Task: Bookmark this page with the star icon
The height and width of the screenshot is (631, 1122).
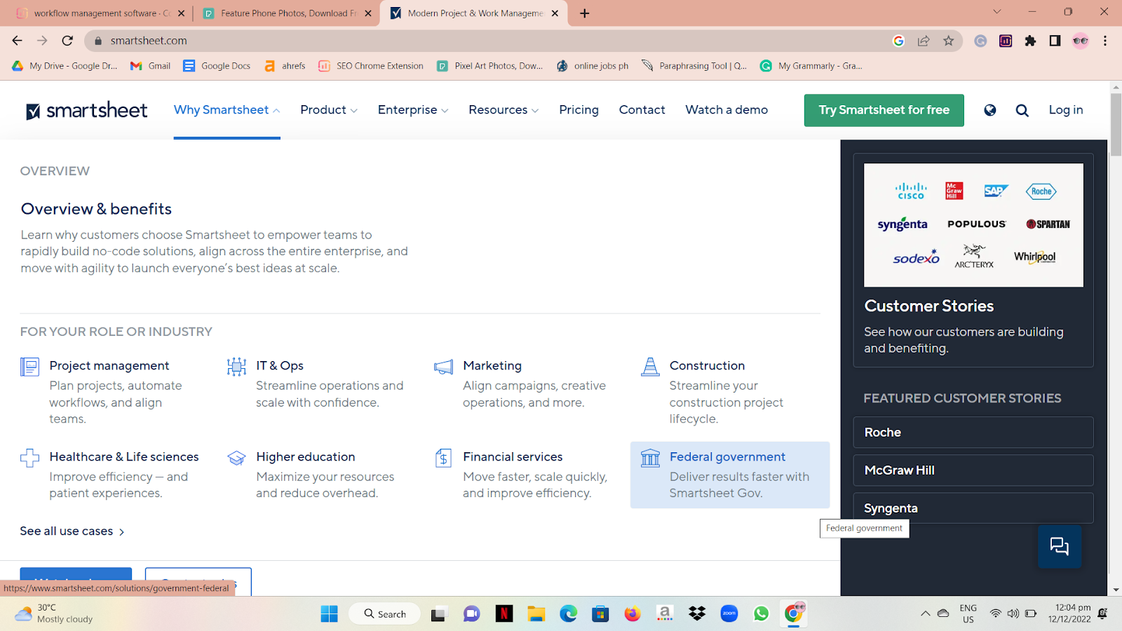Action: [x=949, y=41]
